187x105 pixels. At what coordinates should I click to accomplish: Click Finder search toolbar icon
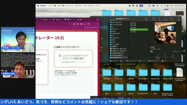[x=179, y=18]
